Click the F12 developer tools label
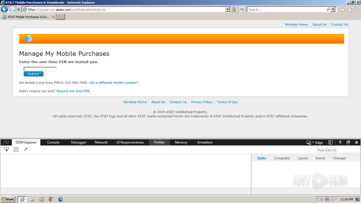Viewport: 361px width, 203px height. coord(6,142)
